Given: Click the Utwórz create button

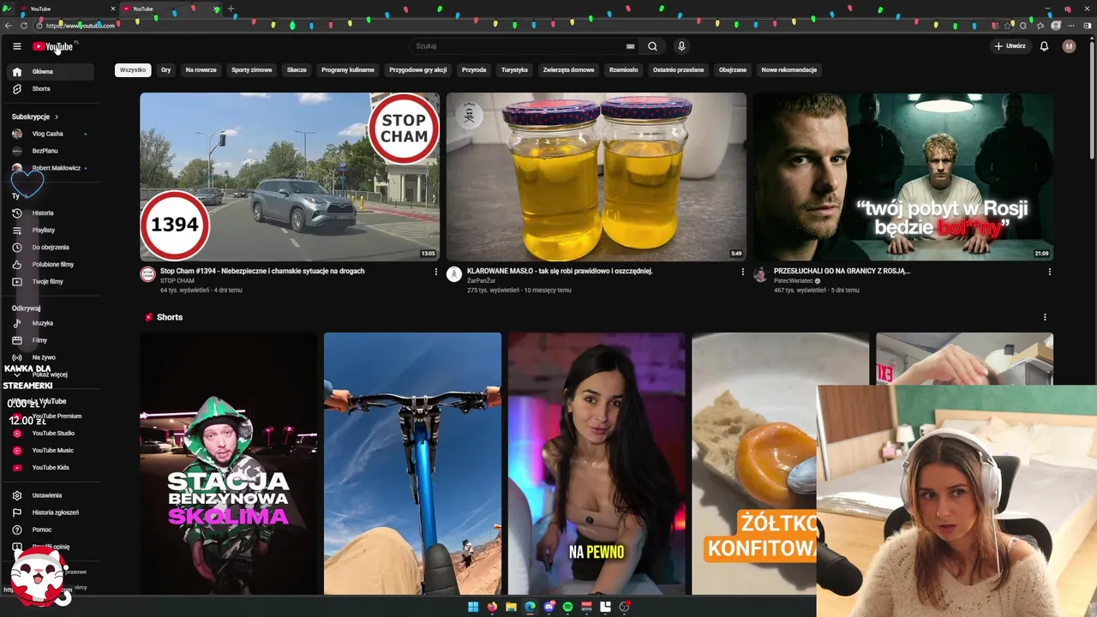Looking at the screenshot, I should 1010,46.
